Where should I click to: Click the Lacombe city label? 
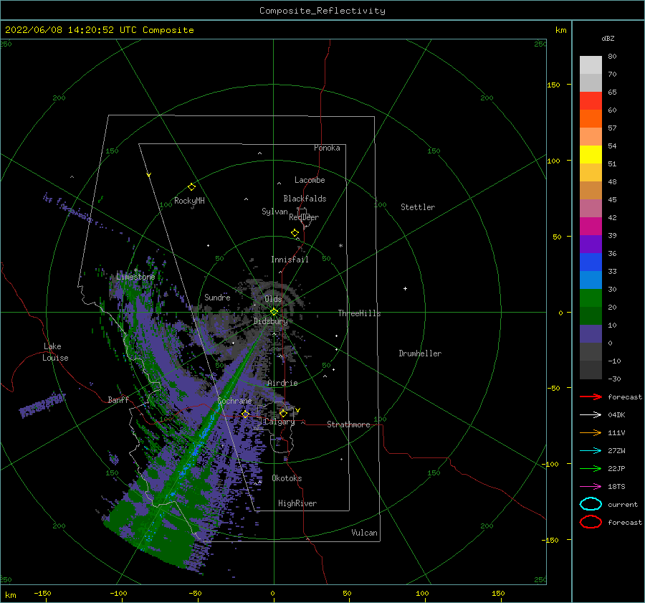pyautogui.click(x=310, y=180)
